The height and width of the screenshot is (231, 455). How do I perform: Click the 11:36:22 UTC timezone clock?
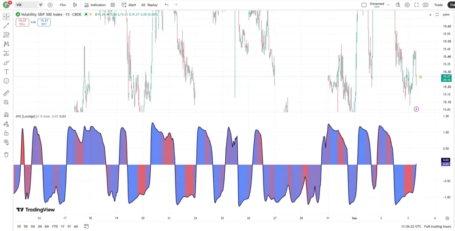(x=411, y=227)
